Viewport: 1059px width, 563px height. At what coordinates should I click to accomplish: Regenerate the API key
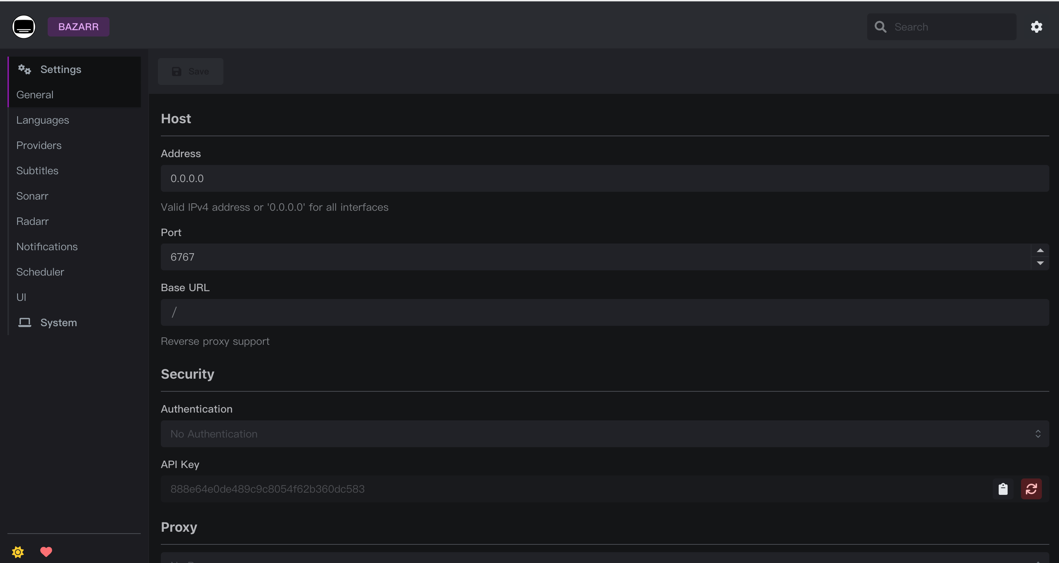1031,489
